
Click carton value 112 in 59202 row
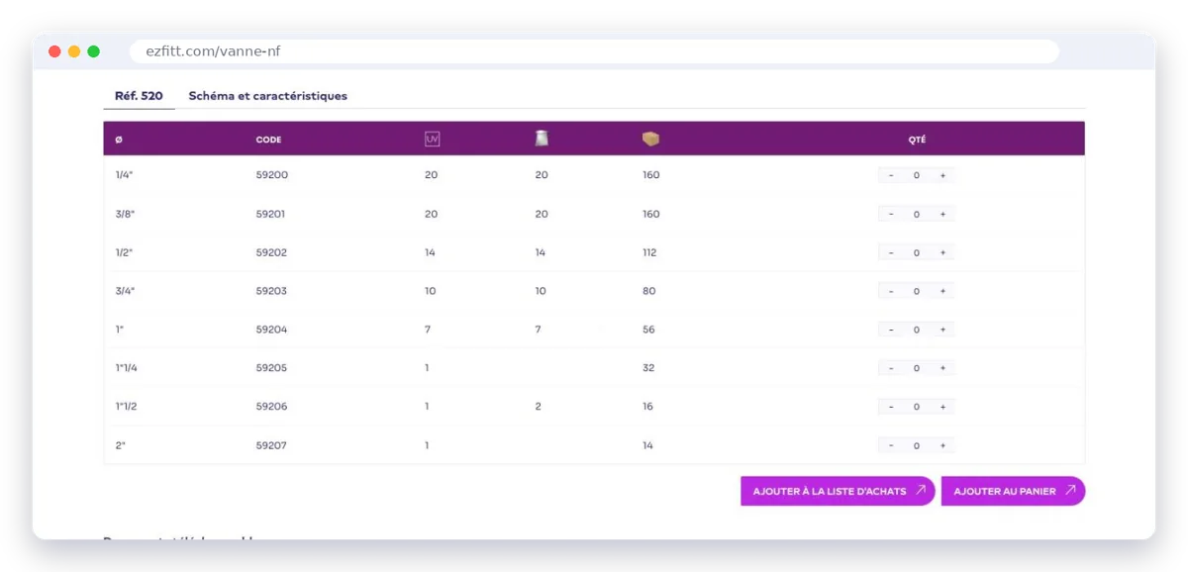(649, 252)
